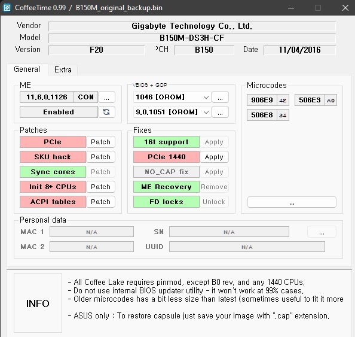Click the browse (...) button next to GOP 9.0.1051

220,112
